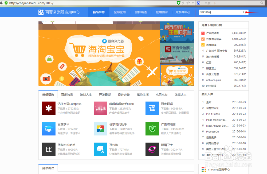Viewport: 267px width, 174px height.
Task: Open the 瓦拉淘 dolphin icon
Action: click(x=100, y=149)
